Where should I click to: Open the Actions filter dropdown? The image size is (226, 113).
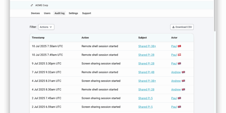[x=46, y=27]
